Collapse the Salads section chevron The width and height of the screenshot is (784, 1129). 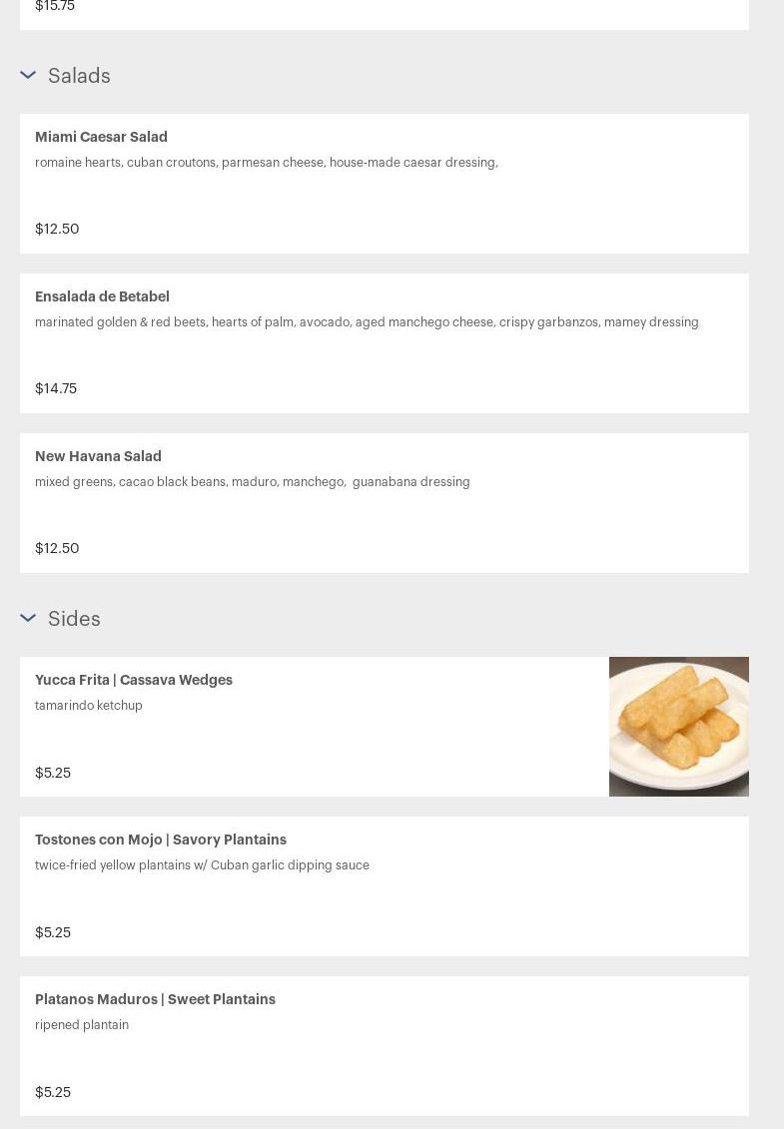click(x=28, y=75)
